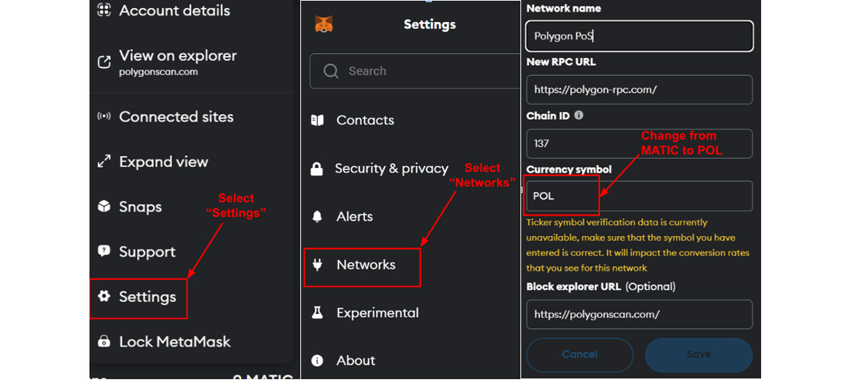The width and height of the screenshot is (852, 382).
Task: Click the Account details grid icon
Action: [104, 11]
